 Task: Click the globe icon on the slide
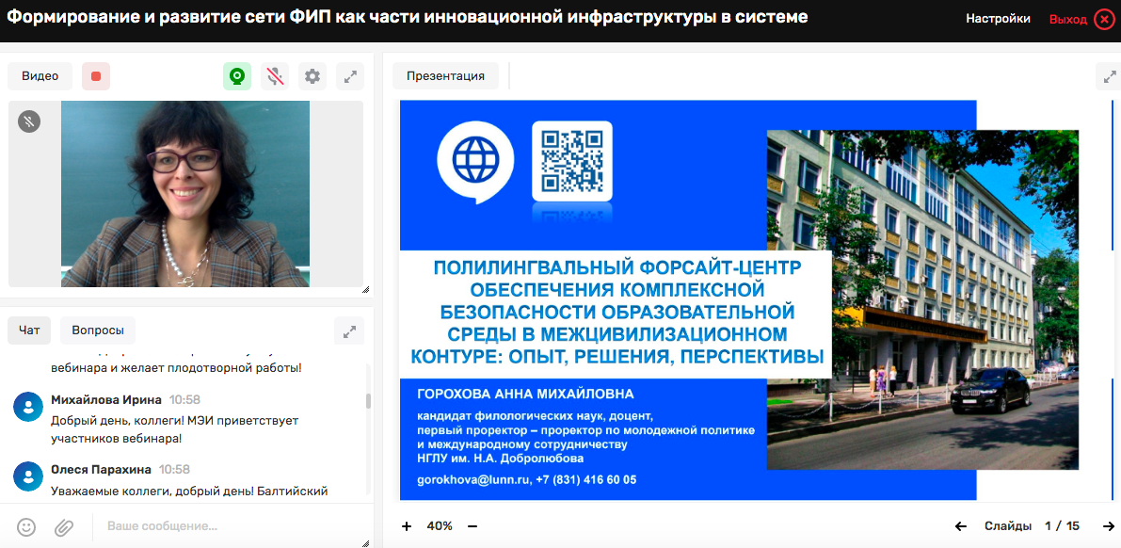[x=475, y=161]
